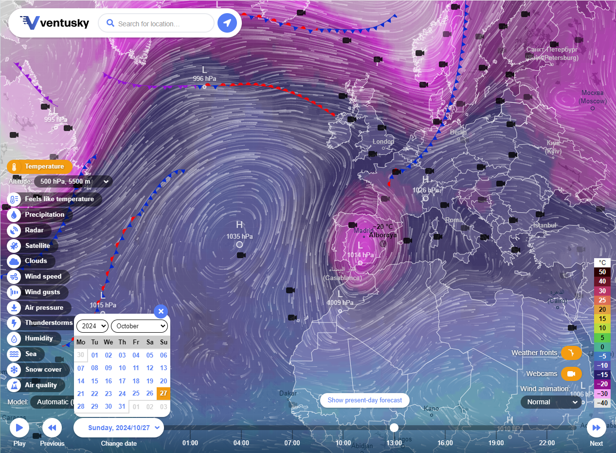Viewport: 616px width, 453px height.
Task: Click the locate-me arrow button
Action: (227, 23)
